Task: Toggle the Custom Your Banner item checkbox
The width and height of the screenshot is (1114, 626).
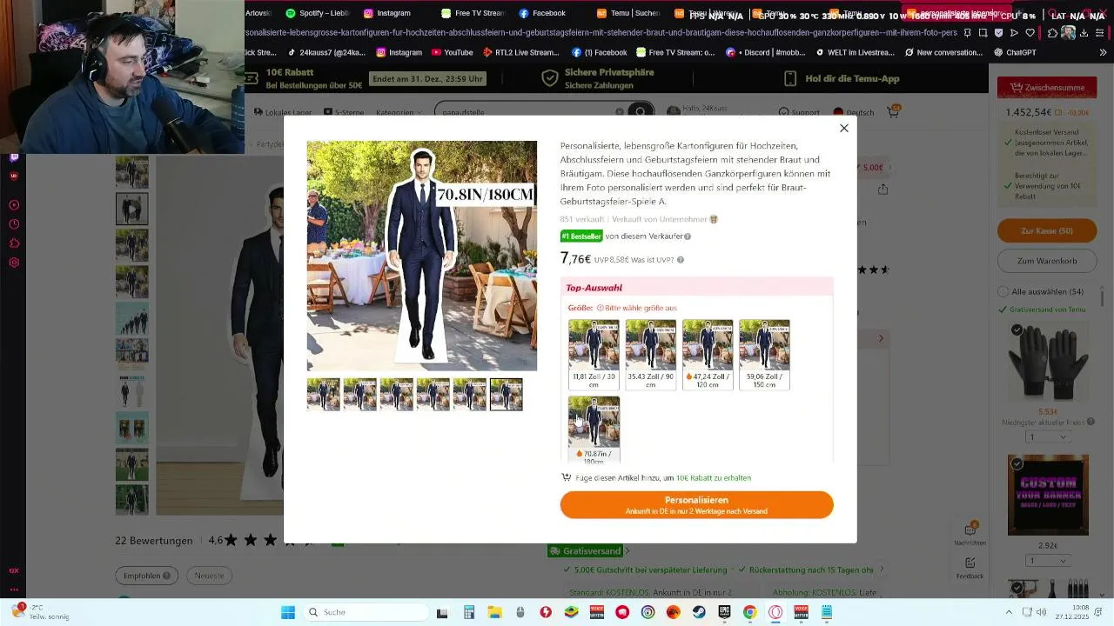Action: click(x=1017, y=464)
